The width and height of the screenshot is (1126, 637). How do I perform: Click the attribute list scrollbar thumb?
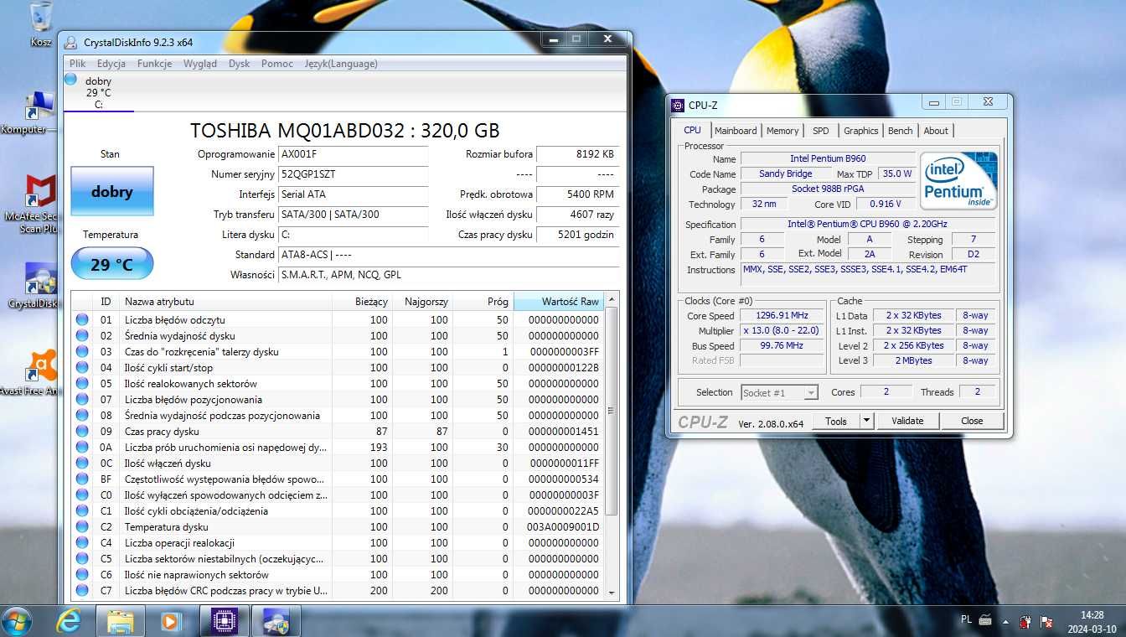pyautogui.click(x=612, y=411)
